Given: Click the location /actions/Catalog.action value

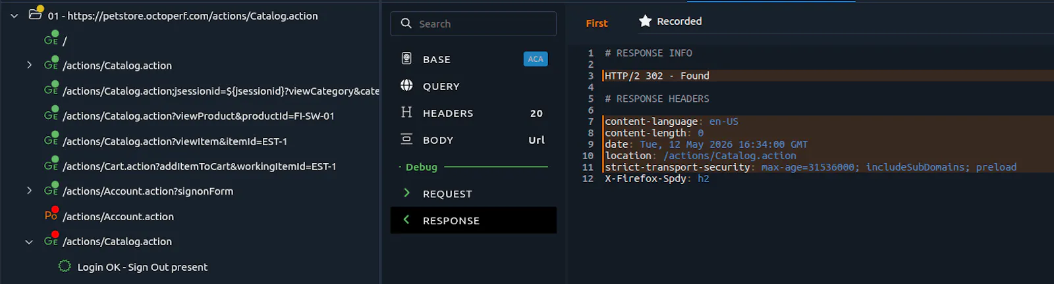Looking at the screenshot, I should pyautogui.click(x=730, y=156).
